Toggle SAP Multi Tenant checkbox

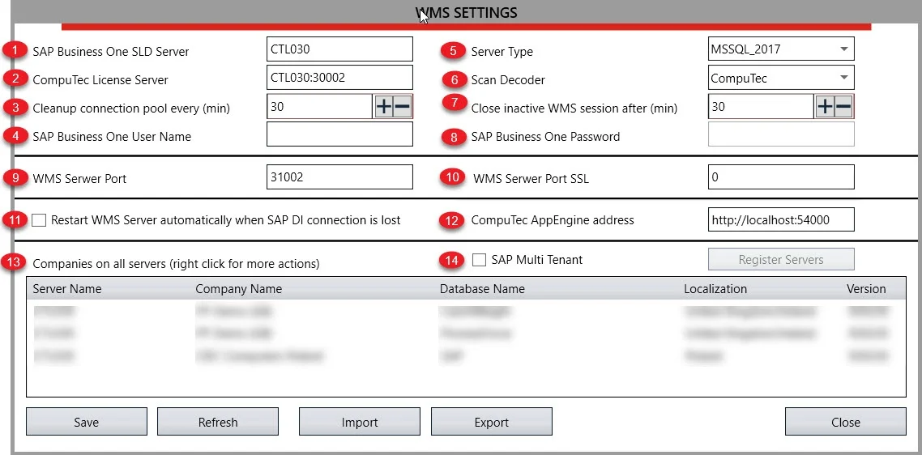coord(479,260)
